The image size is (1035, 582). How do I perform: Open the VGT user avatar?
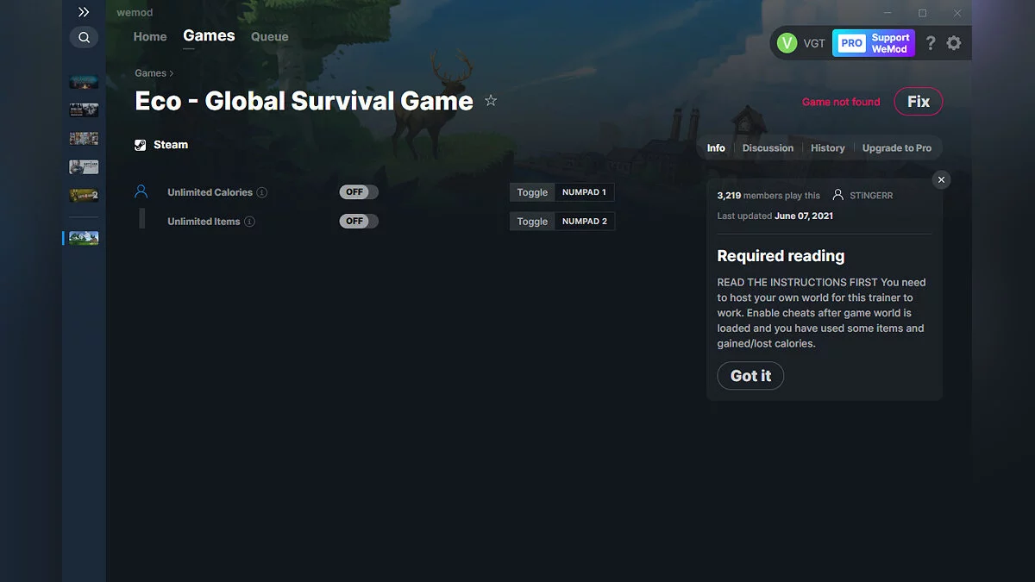coord(787,43)
